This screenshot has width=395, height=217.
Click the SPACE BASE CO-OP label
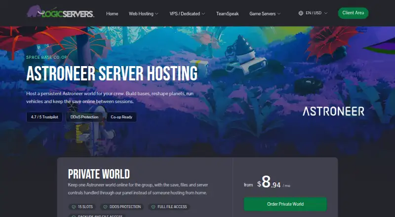[x=46, y=57]
